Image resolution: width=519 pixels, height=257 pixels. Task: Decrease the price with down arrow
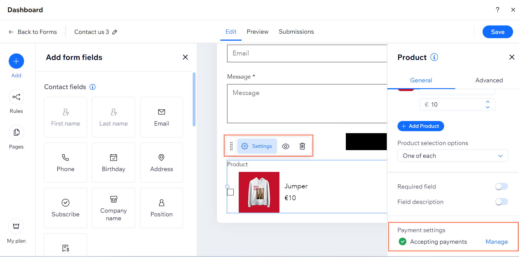(x=488, y=107)
